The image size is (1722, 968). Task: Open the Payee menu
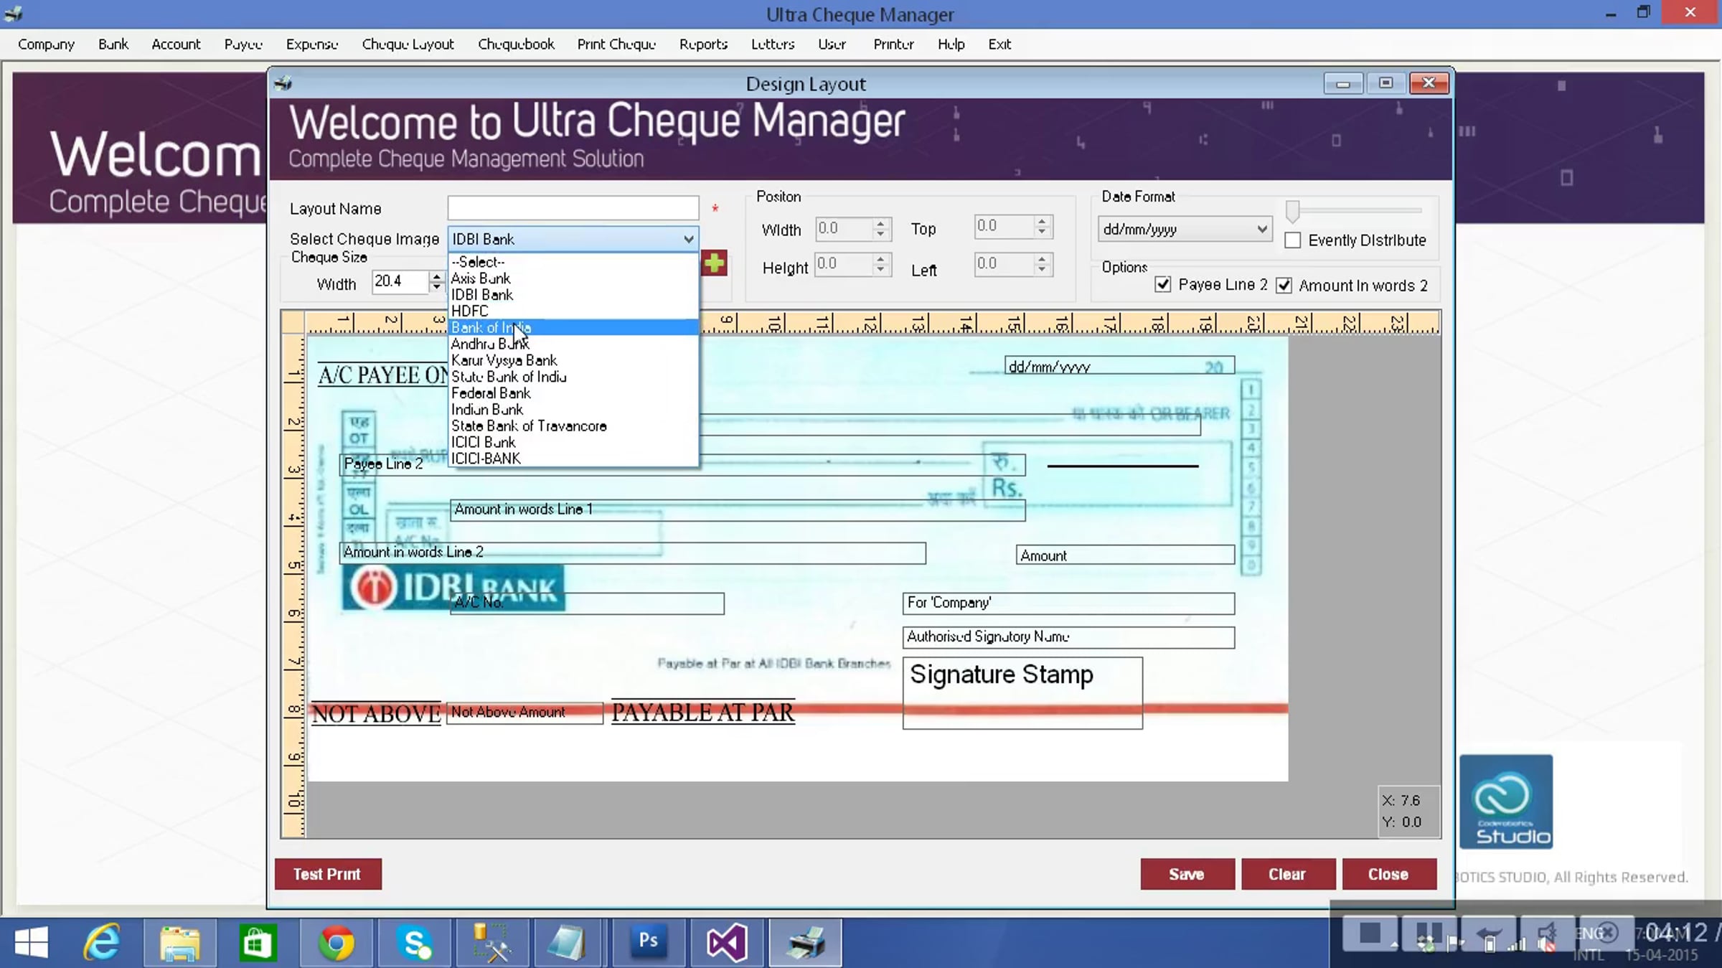click(x=243, y=44)
